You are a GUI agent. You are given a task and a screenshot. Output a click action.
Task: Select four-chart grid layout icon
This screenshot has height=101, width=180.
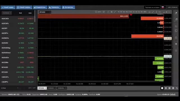[166, 88]
